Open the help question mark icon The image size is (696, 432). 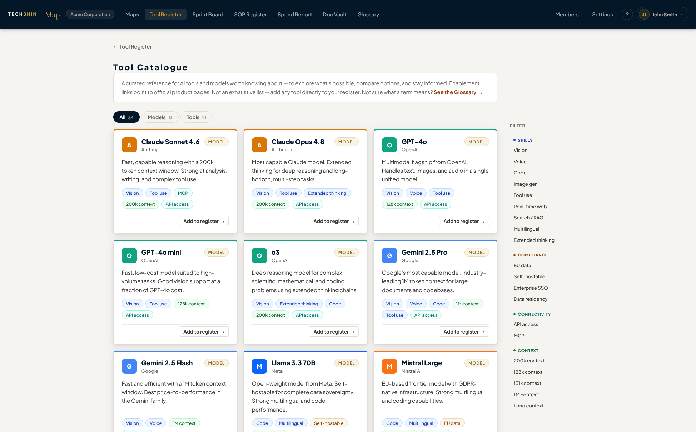tap(627, 14)
